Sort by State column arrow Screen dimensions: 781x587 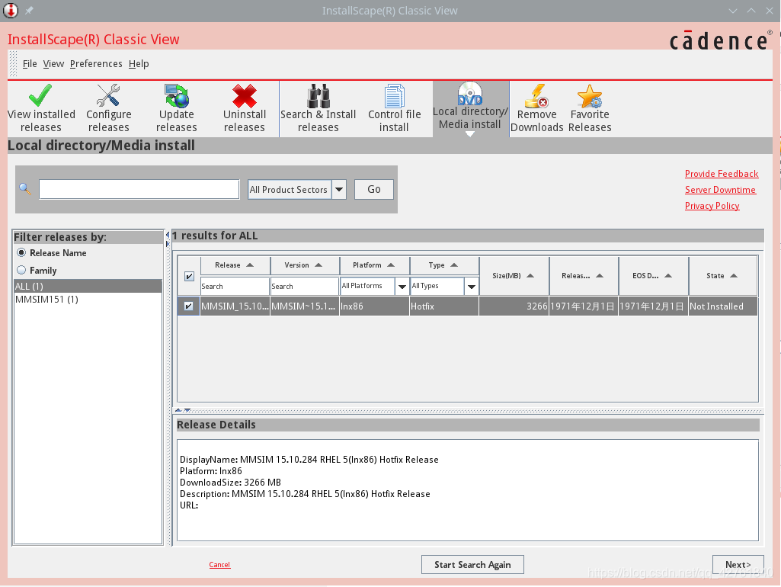coord(733,275)
